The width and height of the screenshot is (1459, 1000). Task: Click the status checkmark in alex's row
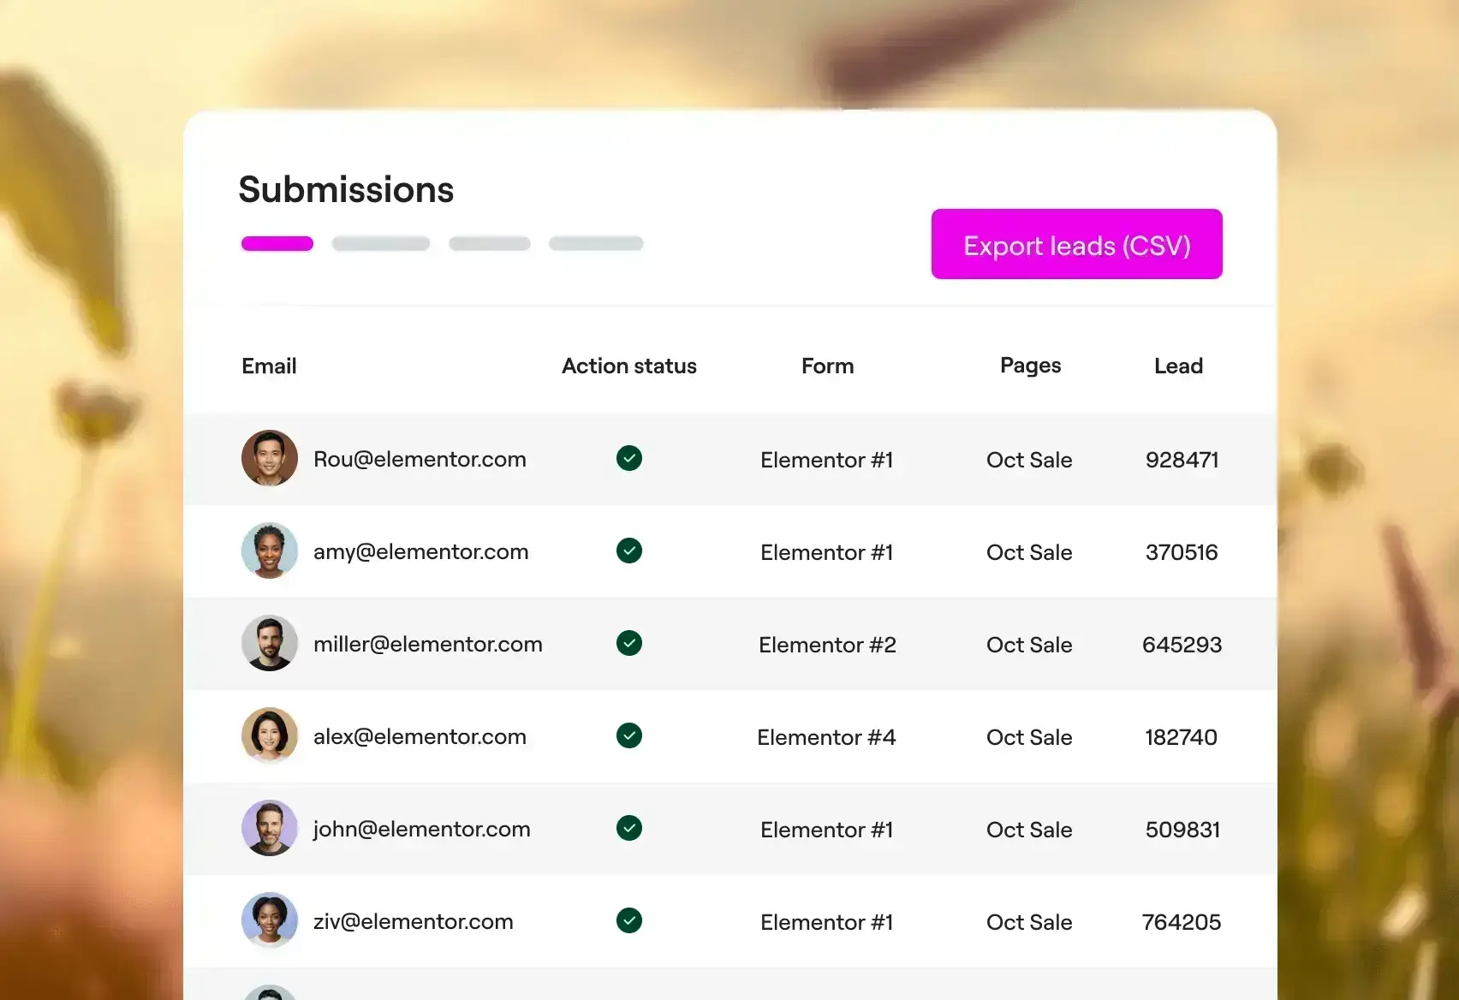tap(629, 735)
